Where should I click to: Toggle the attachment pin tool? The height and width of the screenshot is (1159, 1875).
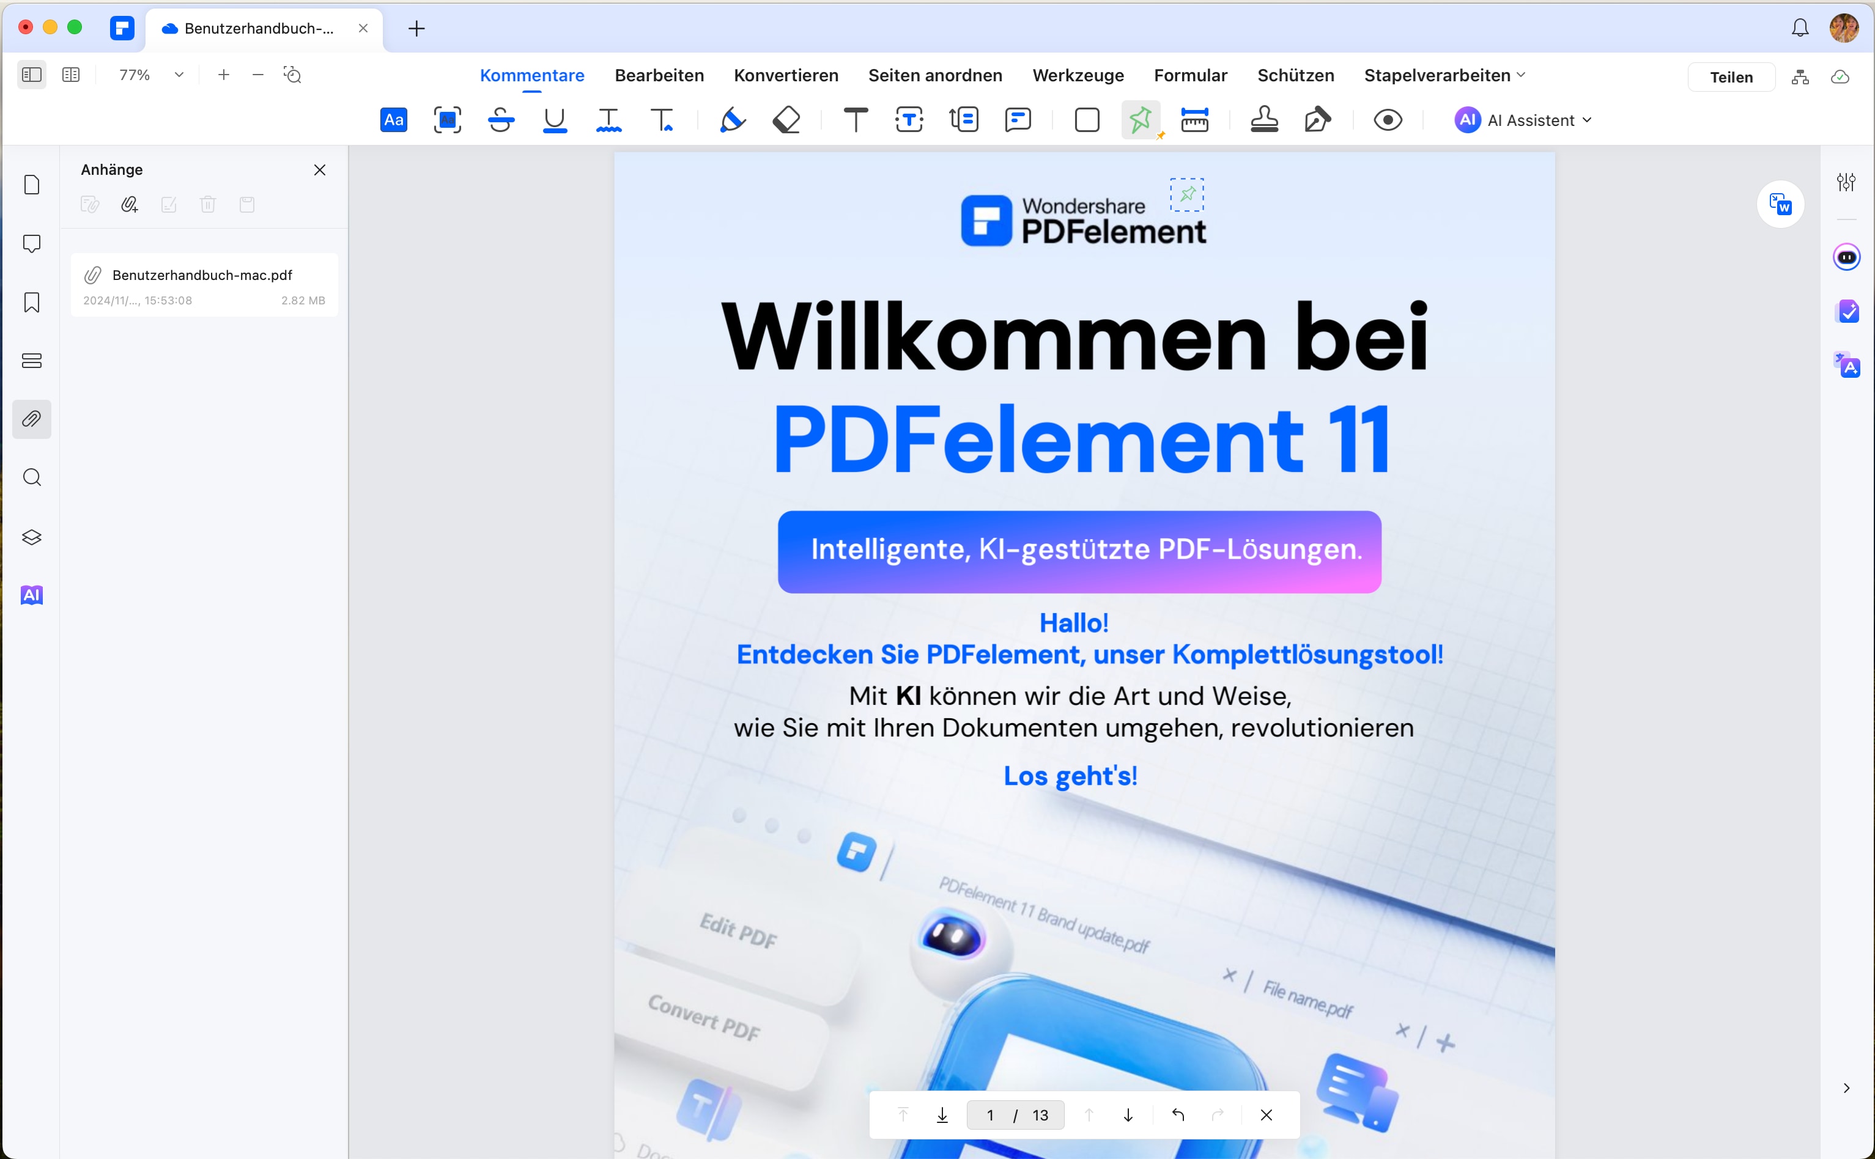[x=1141, y=120]
